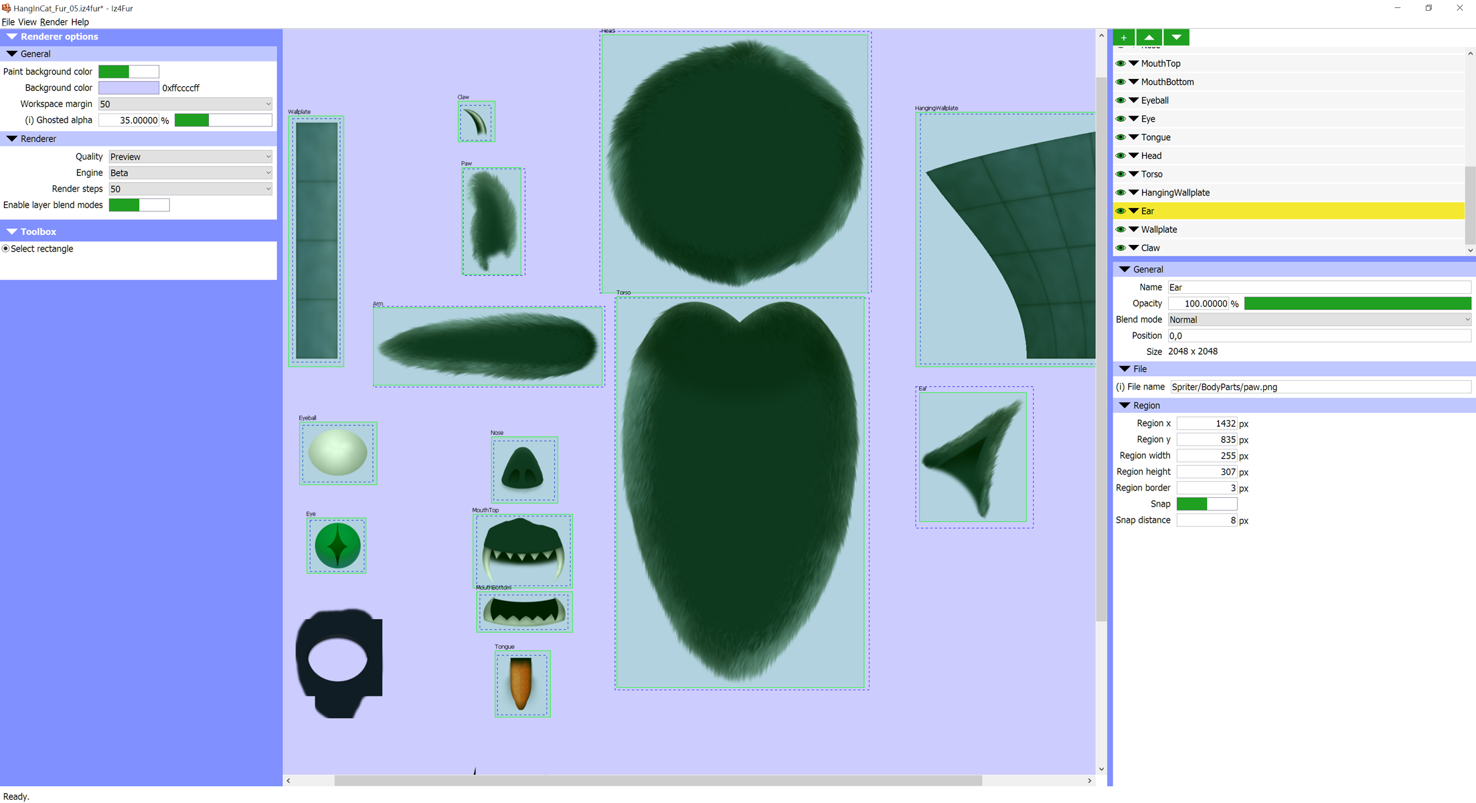
Task: Toggle Ear layer eye icon
Action: pyautogui.click(x=1121, y=211)
